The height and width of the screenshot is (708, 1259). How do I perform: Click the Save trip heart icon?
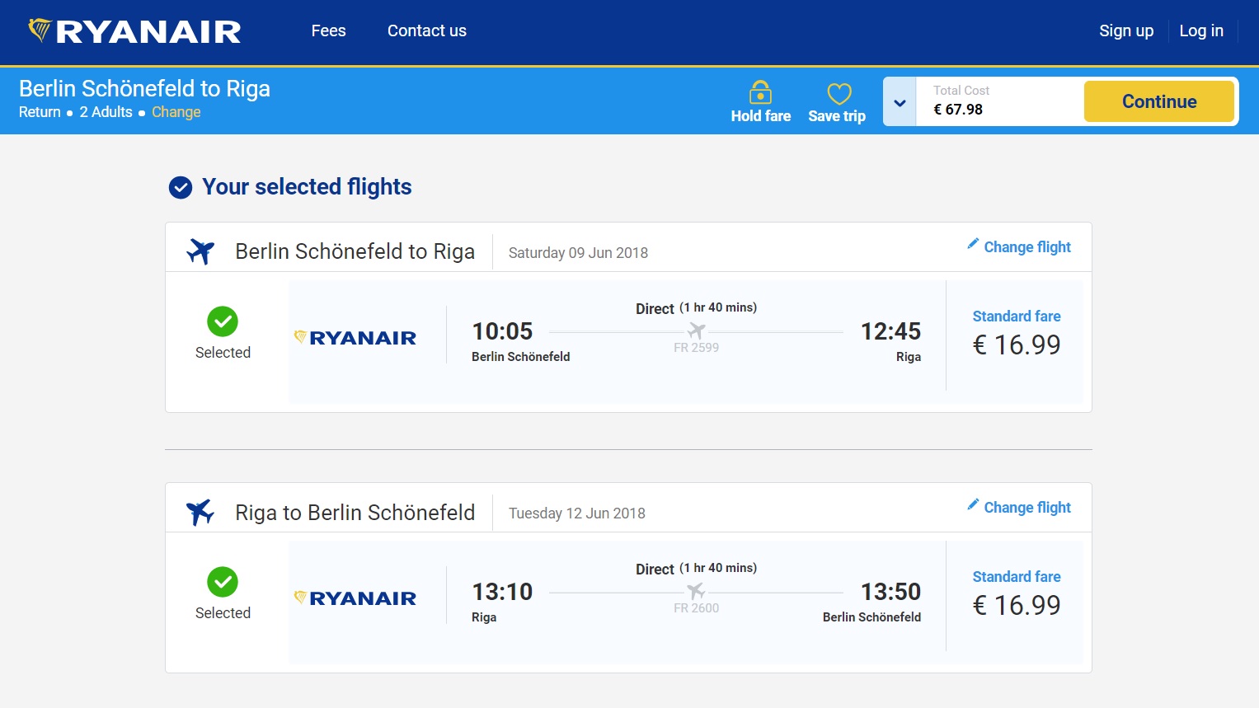pyautogui.click(x=839, y=93)
